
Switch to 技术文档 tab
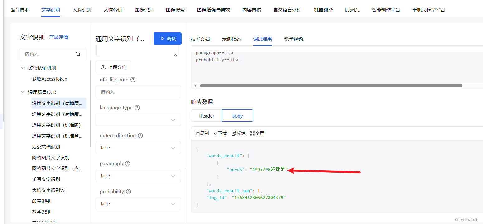pos(200,39)
